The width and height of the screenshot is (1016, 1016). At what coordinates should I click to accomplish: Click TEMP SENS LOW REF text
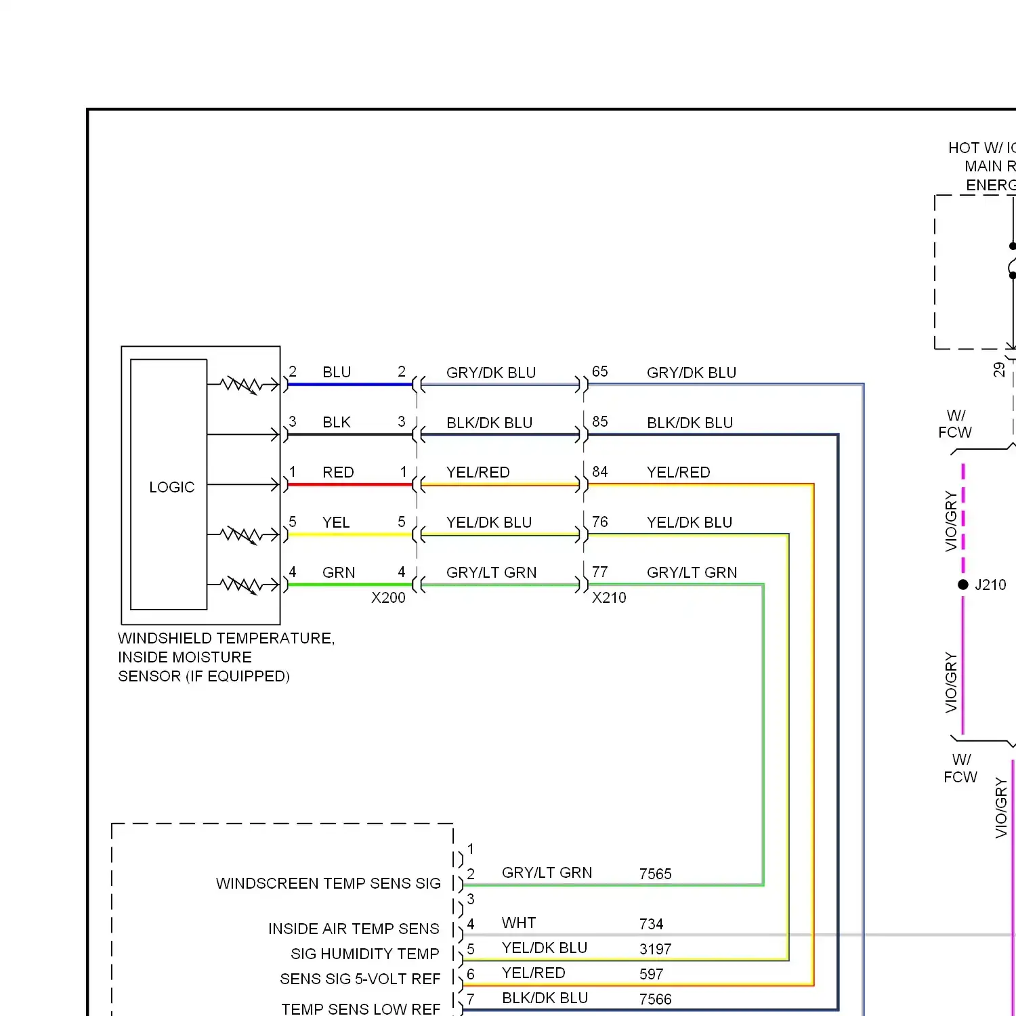point(361,1009)
